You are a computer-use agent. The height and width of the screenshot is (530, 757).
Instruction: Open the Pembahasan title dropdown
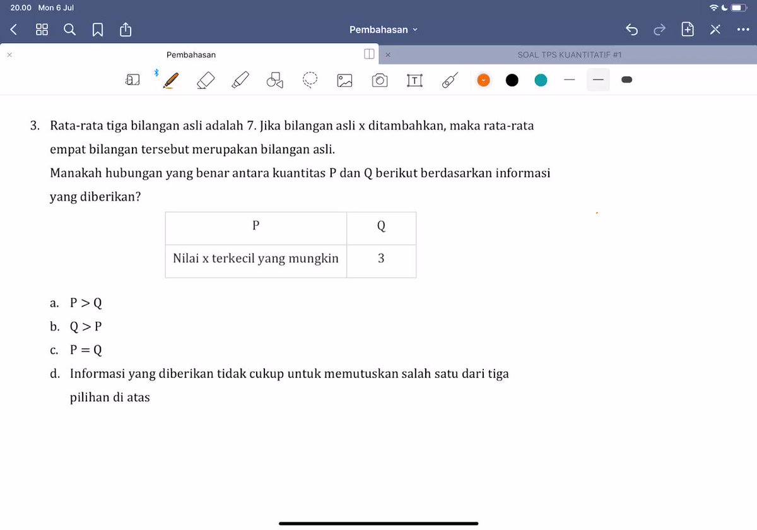pos(384,30)
